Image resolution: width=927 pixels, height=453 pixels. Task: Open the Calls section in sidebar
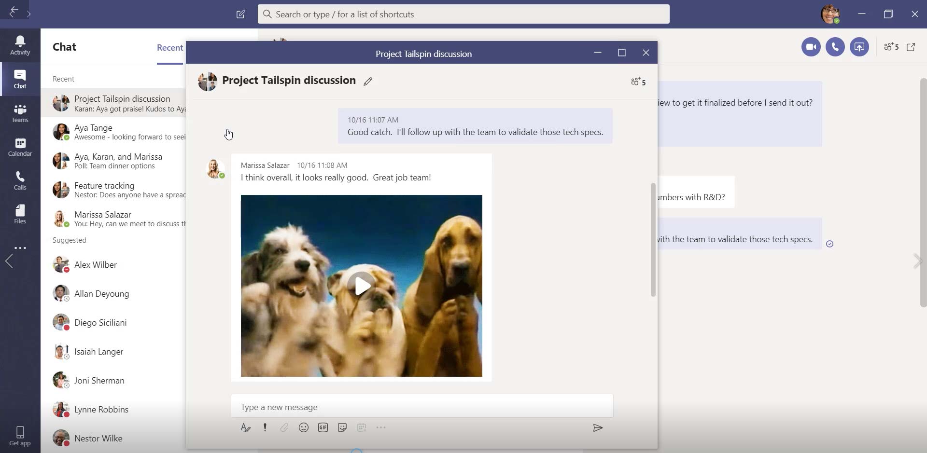20,180
